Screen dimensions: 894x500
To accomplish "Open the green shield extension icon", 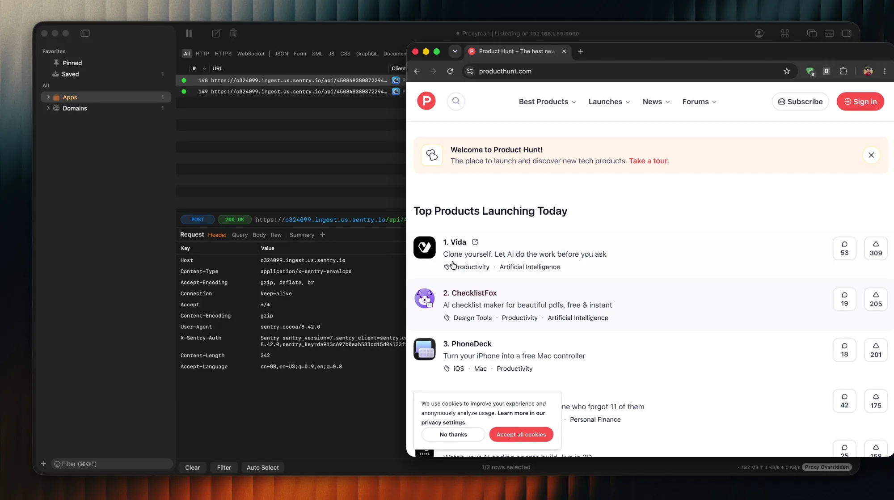I will [x=810, y=71].
